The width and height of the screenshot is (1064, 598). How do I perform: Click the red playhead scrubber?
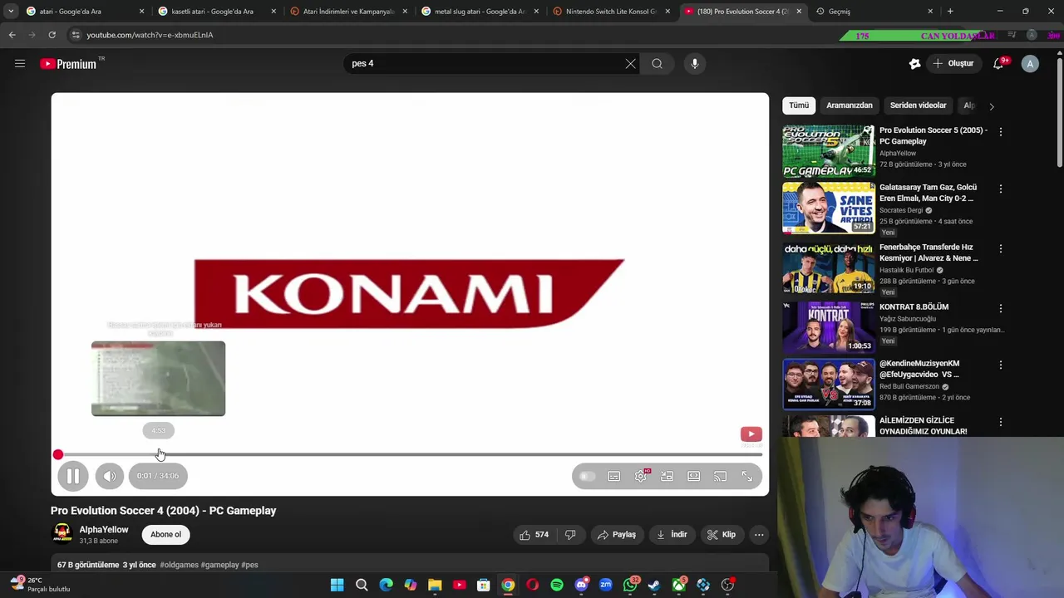[58, 454]
